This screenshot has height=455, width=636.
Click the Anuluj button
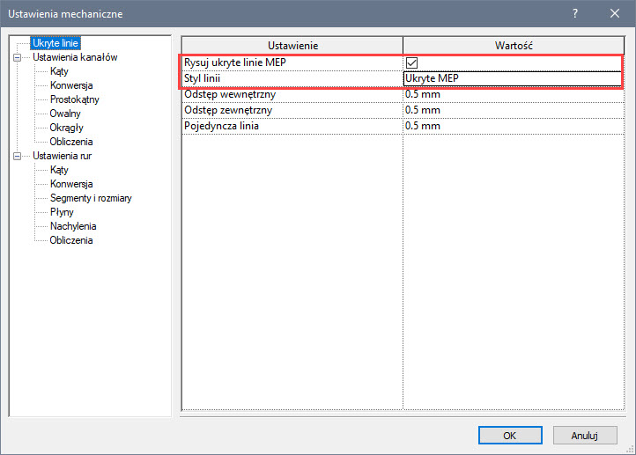[585, 435]
